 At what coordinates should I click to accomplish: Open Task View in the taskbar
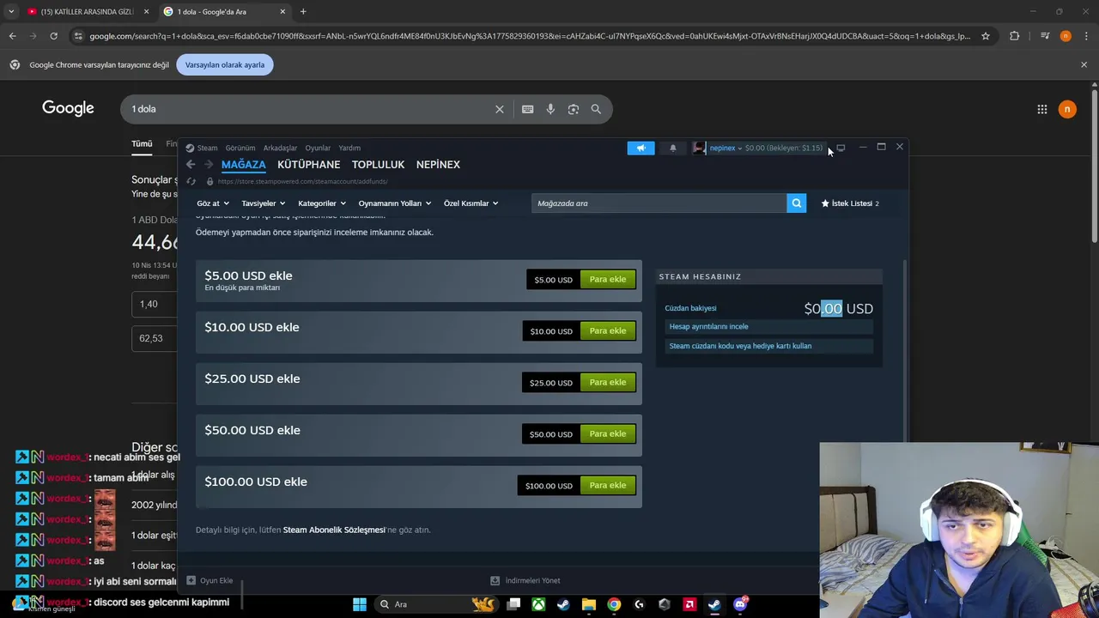point(513,604)
